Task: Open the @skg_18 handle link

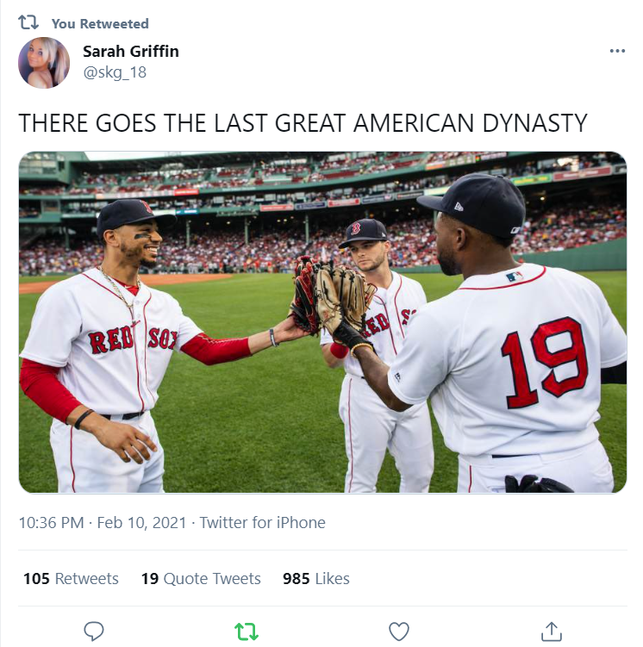Action: coord(115,72)
